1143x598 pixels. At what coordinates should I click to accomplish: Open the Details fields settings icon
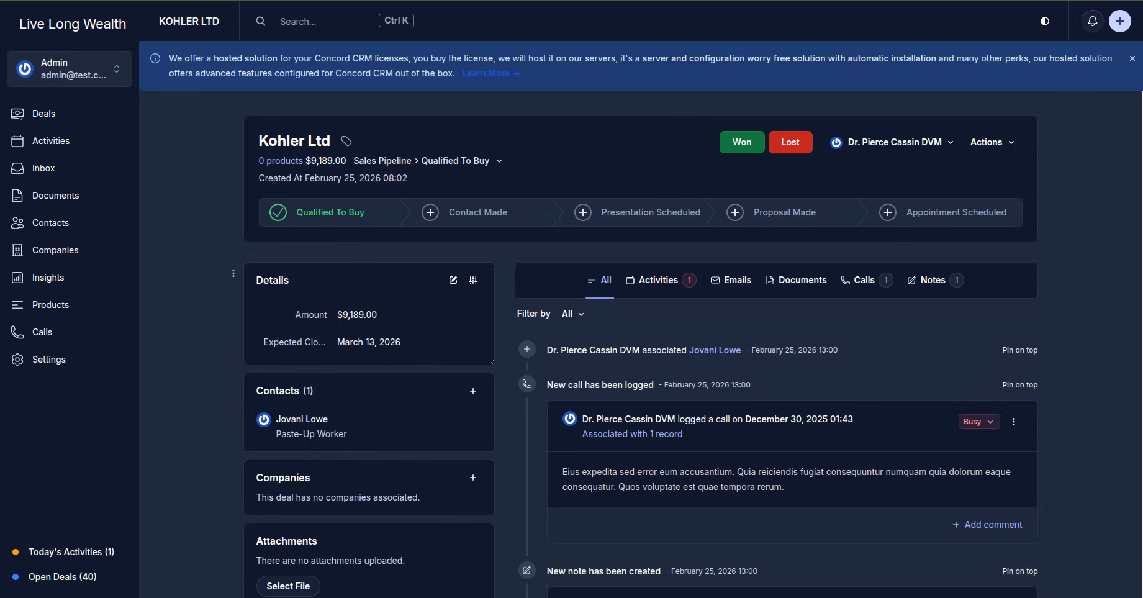(473, 280)
